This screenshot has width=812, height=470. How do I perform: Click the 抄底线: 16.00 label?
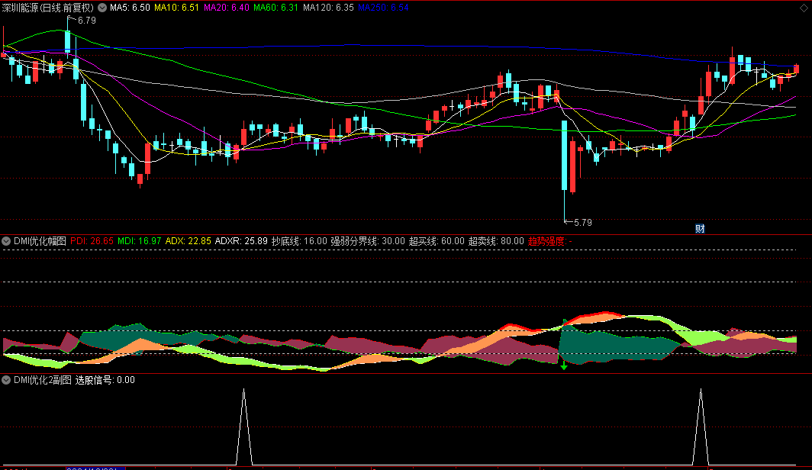pyautogui.click(x=299, y=241)
